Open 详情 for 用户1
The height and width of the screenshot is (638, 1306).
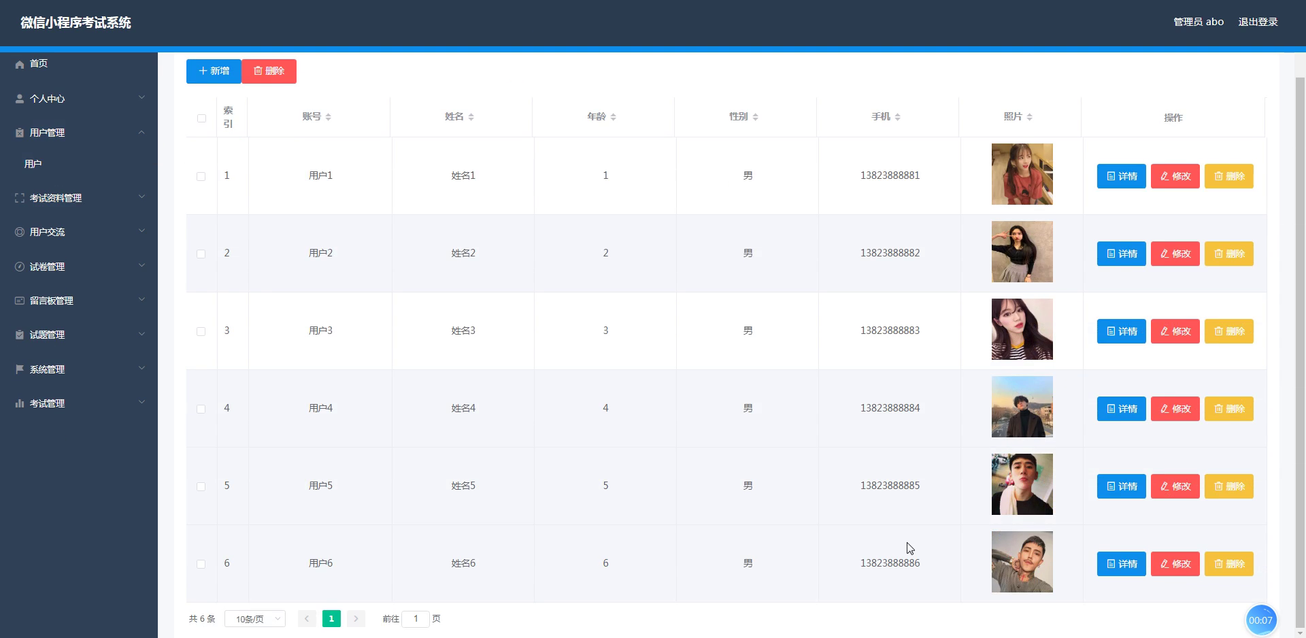click(x=1121, y=176)
